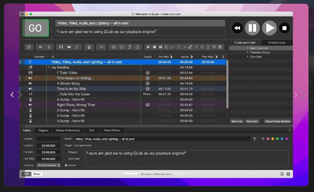This screenshot has width=314, height=192.
Task: Reset all cues with the rewind transport button
Action: pyautogui.click(x=237, y=28)
